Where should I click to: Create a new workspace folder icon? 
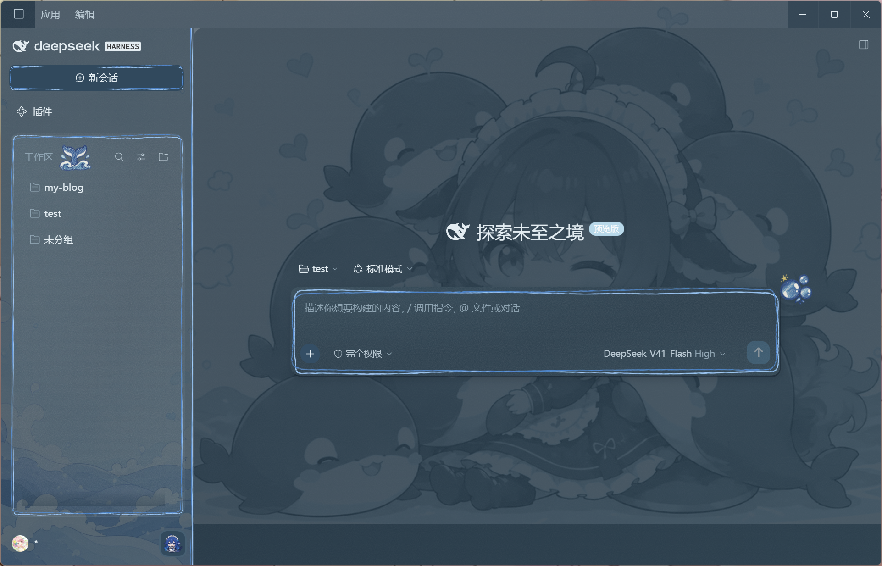point(163,157)
